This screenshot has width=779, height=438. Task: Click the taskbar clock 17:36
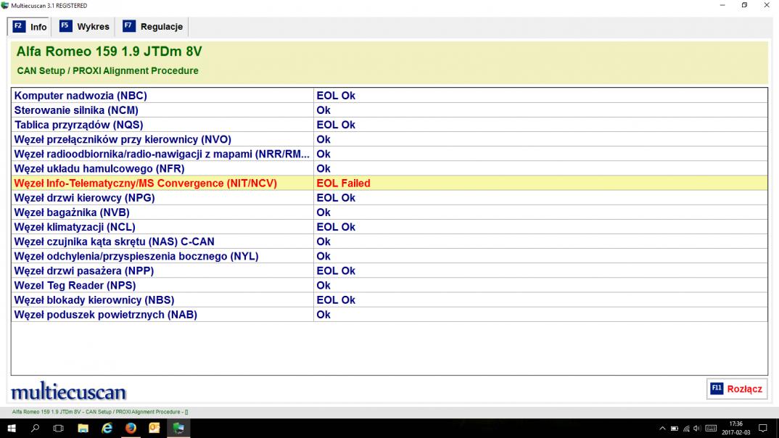[735, 428]
